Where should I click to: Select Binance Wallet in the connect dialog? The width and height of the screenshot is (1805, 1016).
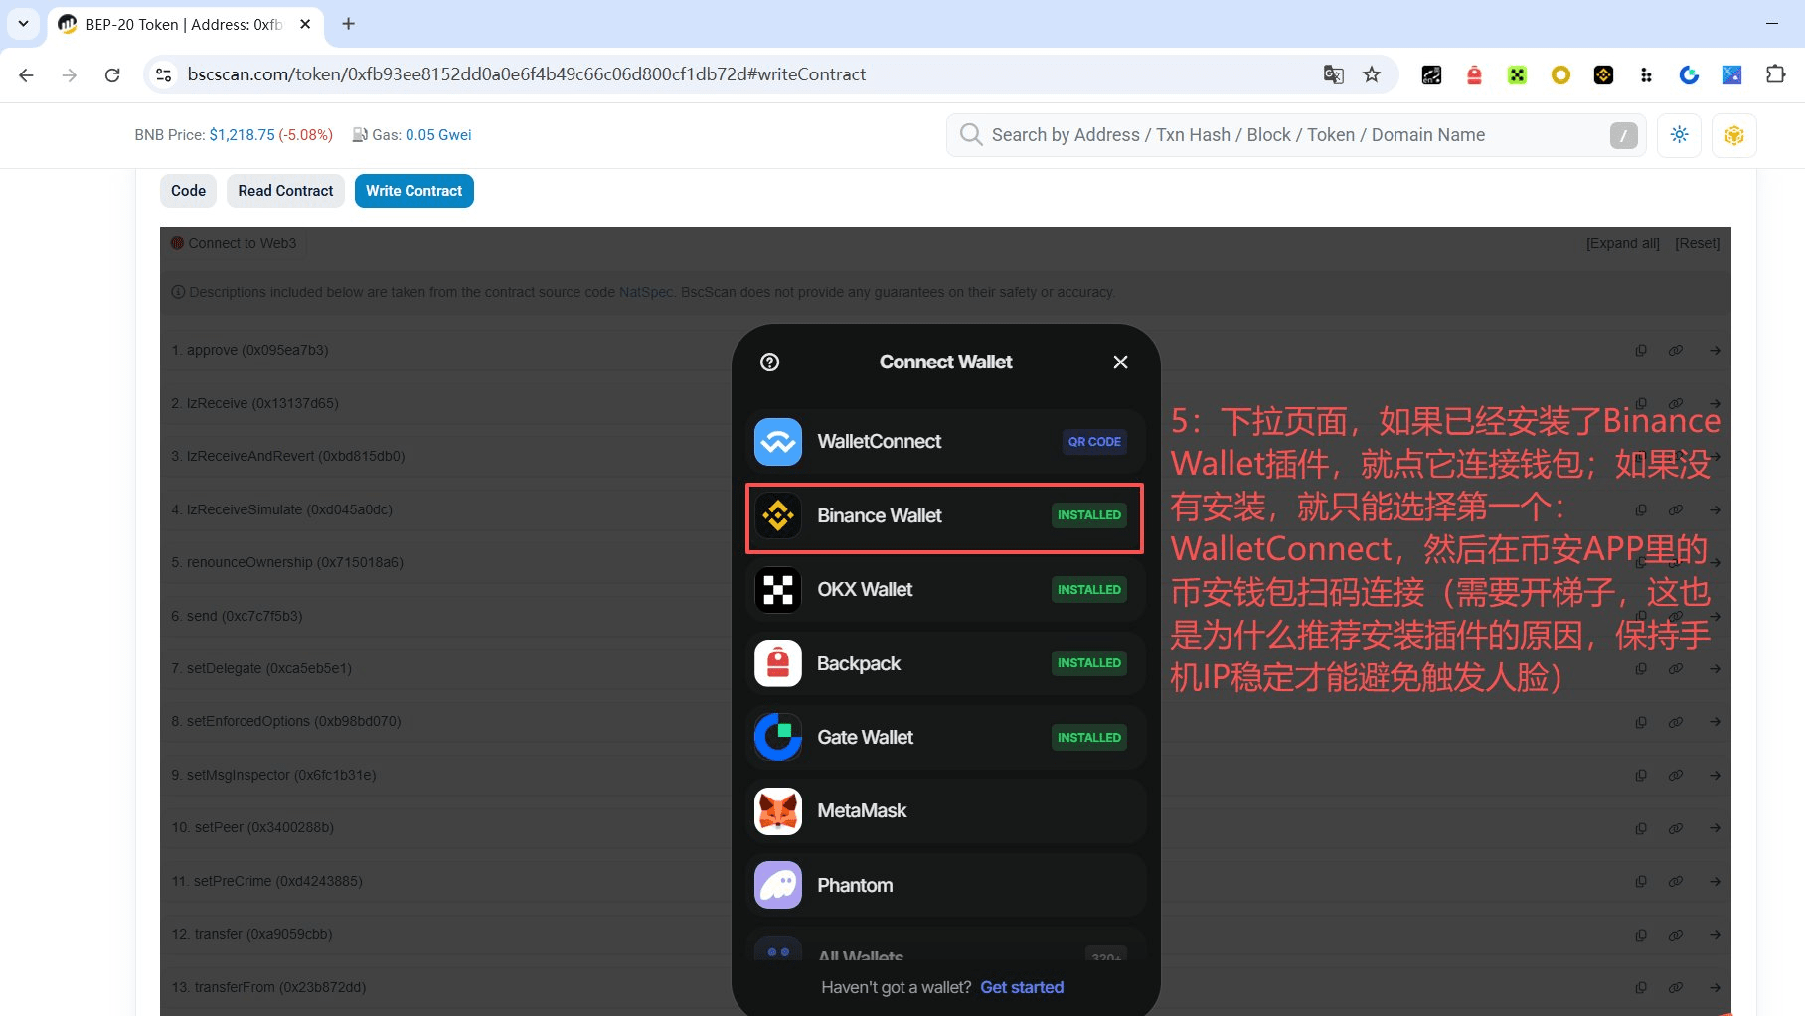[944, 516]
